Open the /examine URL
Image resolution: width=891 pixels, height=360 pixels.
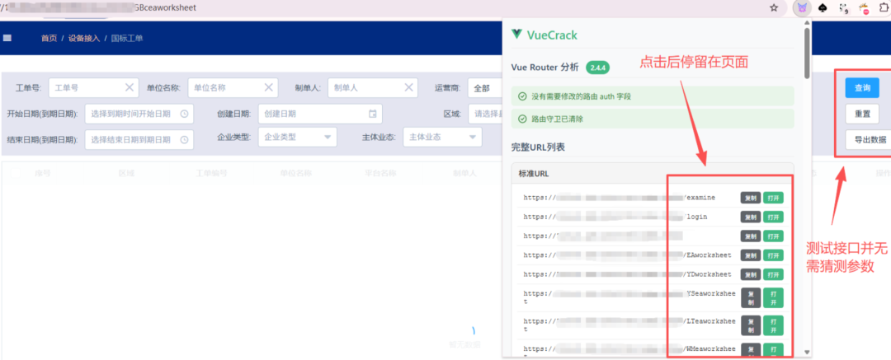[x=773, y=198]
